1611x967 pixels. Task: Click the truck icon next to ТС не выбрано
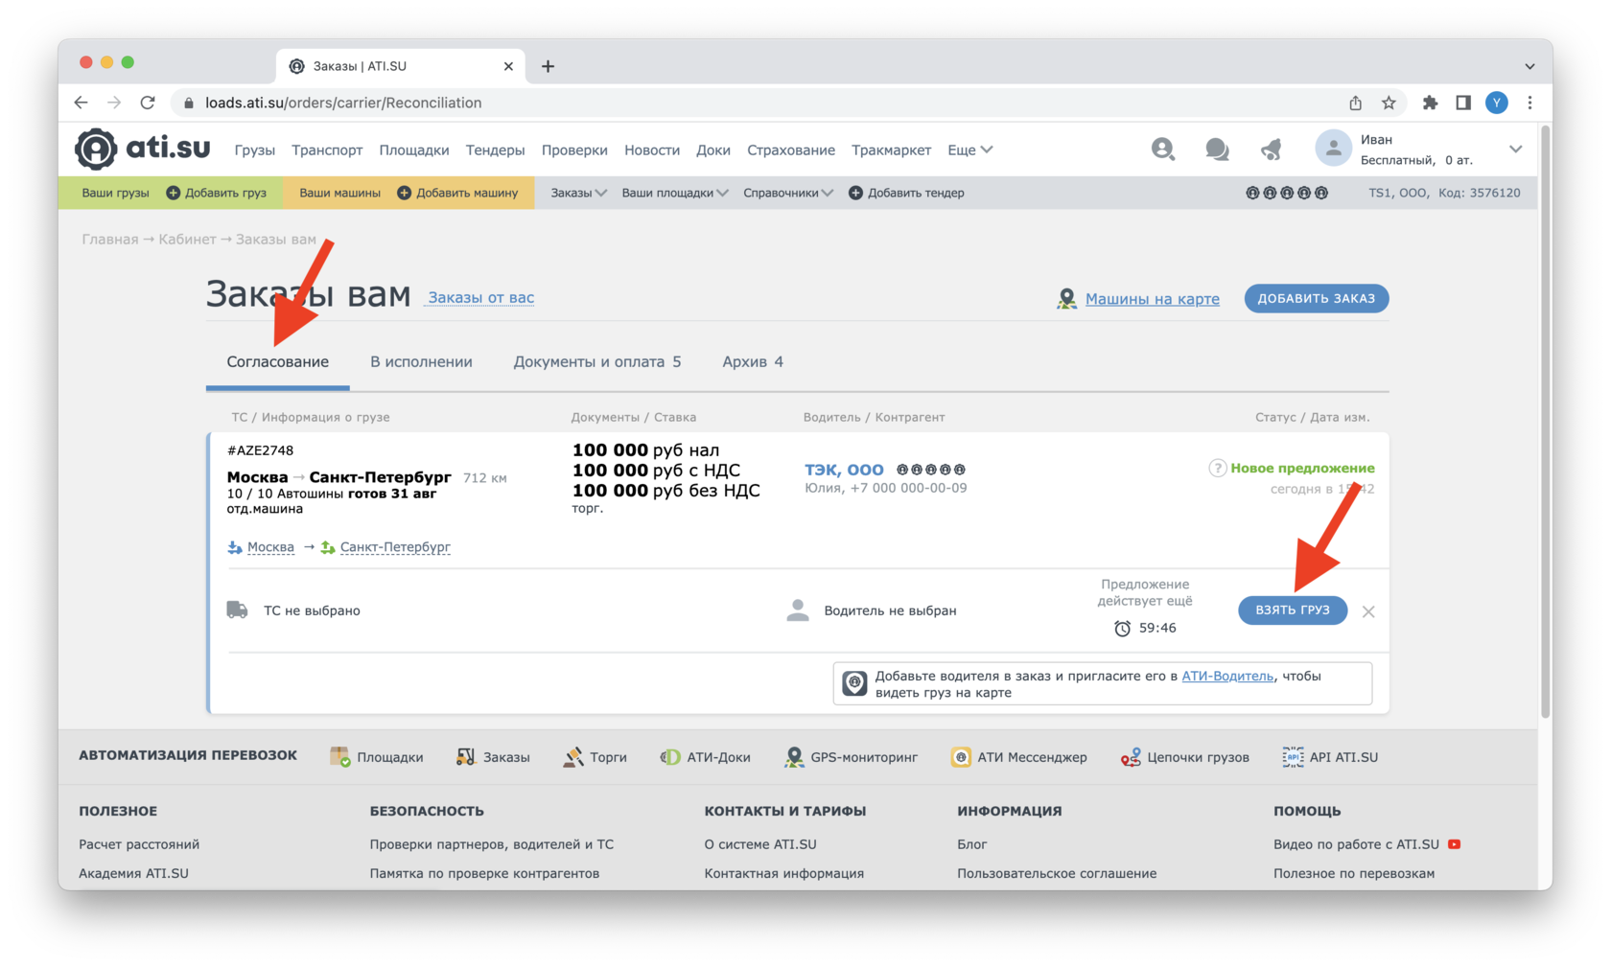237,610
